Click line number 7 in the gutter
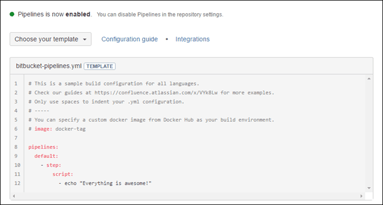 [16, 138]
